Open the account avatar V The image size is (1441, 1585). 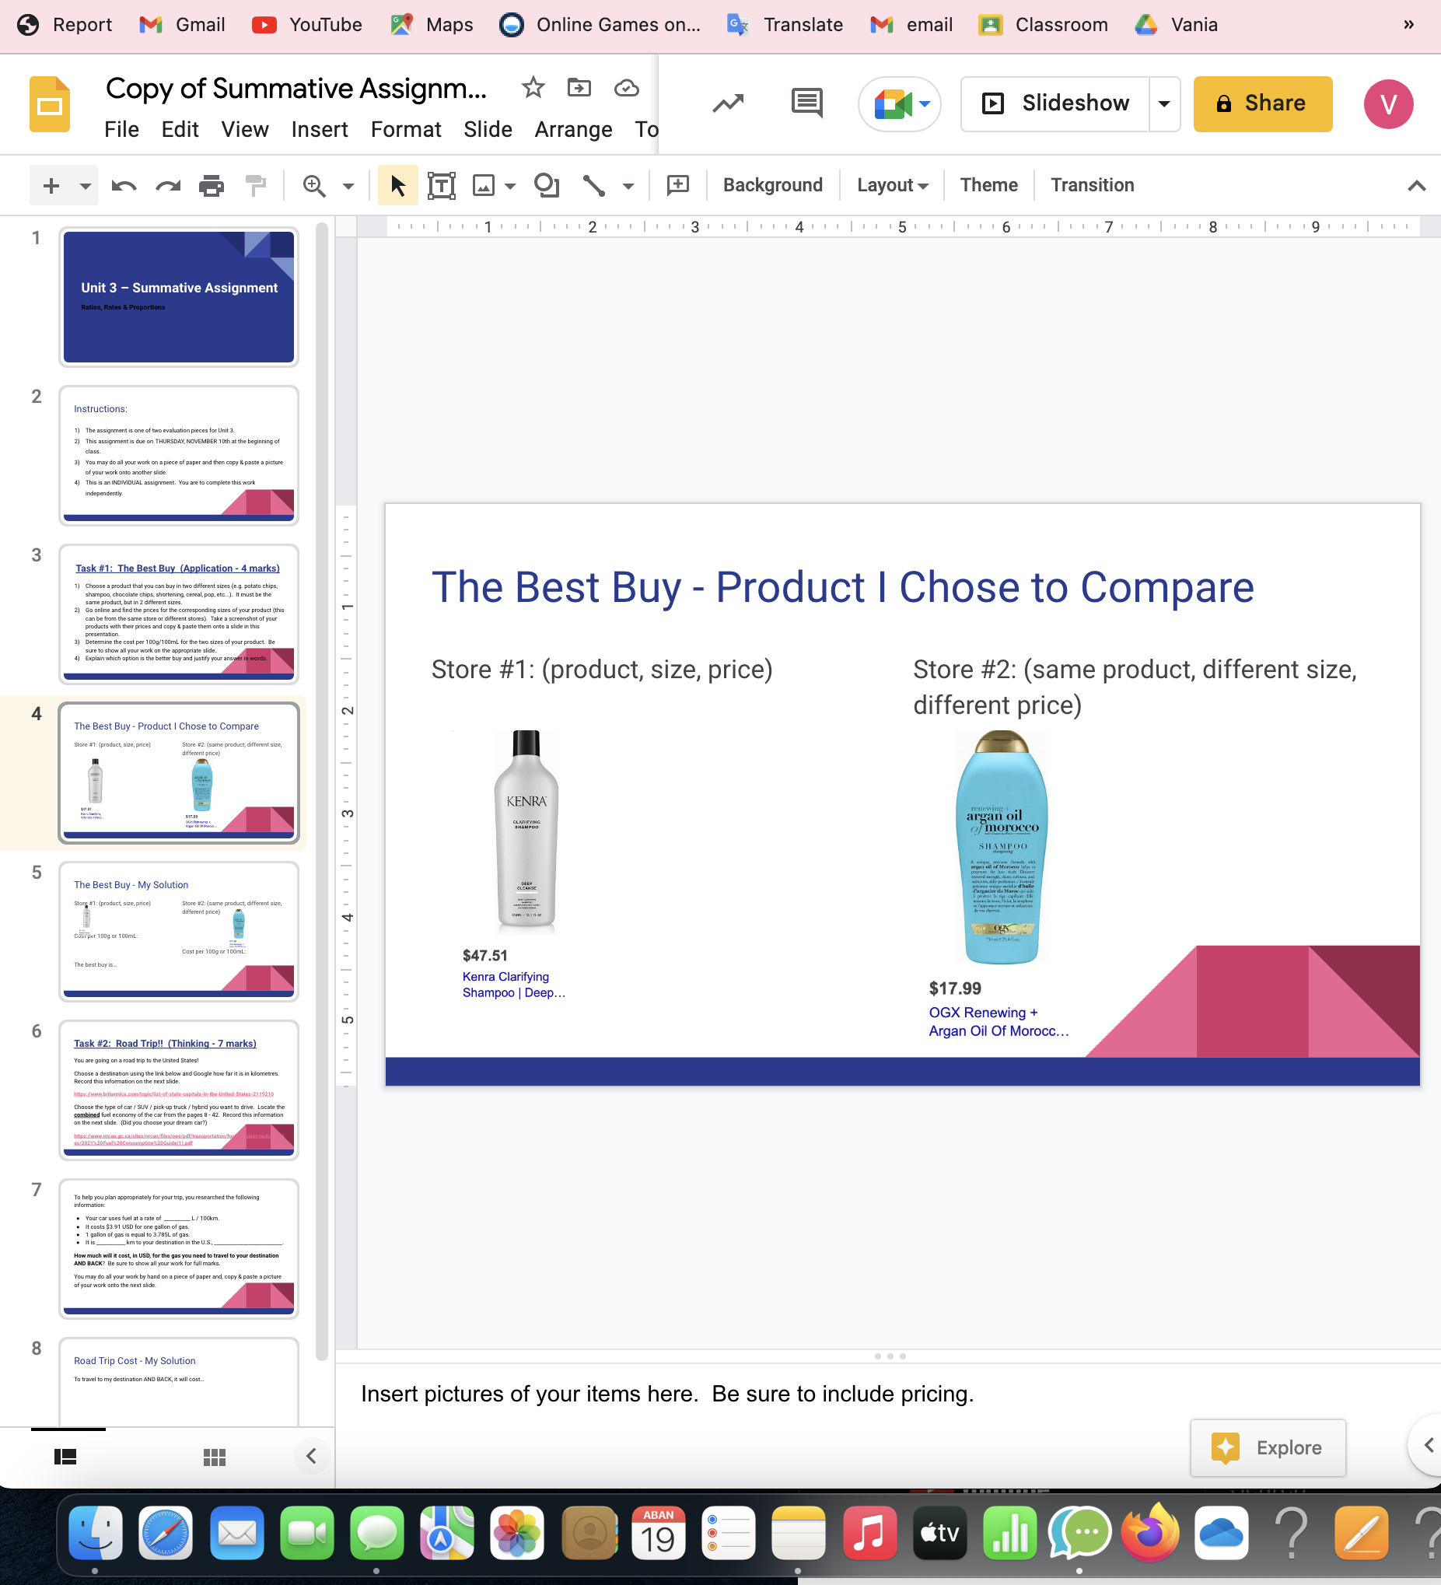pos(1387,103)
